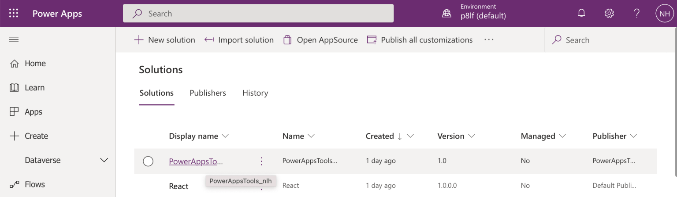Click the New solution button
The height and width of the screenshot is (197, 677).
(164, 40)
